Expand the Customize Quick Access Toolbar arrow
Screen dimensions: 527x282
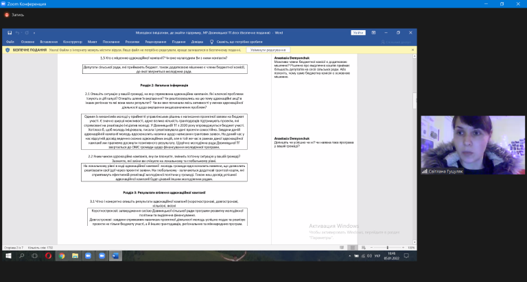click(x=34, y=33)
